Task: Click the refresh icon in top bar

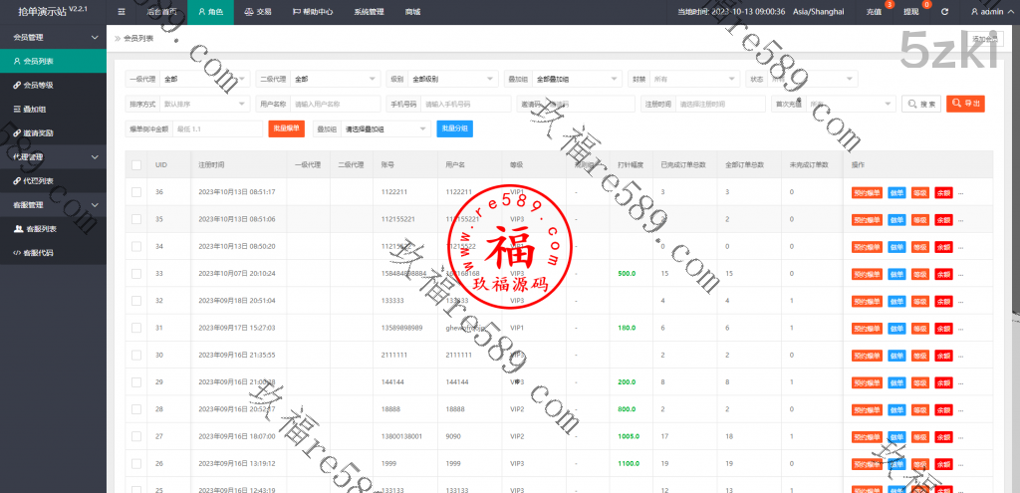Action: point(944,12)
